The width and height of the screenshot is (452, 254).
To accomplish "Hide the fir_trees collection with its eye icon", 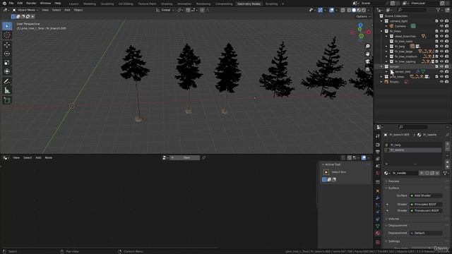I will (441, 31).
